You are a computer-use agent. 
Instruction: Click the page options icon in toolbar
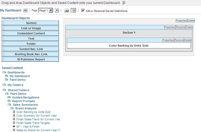point(67,10)
